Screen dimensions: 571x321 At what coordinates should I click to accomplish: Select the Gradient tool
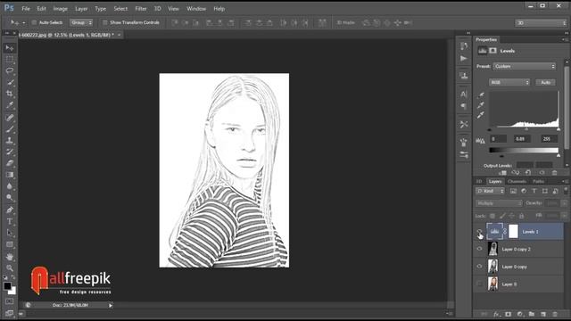10,175
